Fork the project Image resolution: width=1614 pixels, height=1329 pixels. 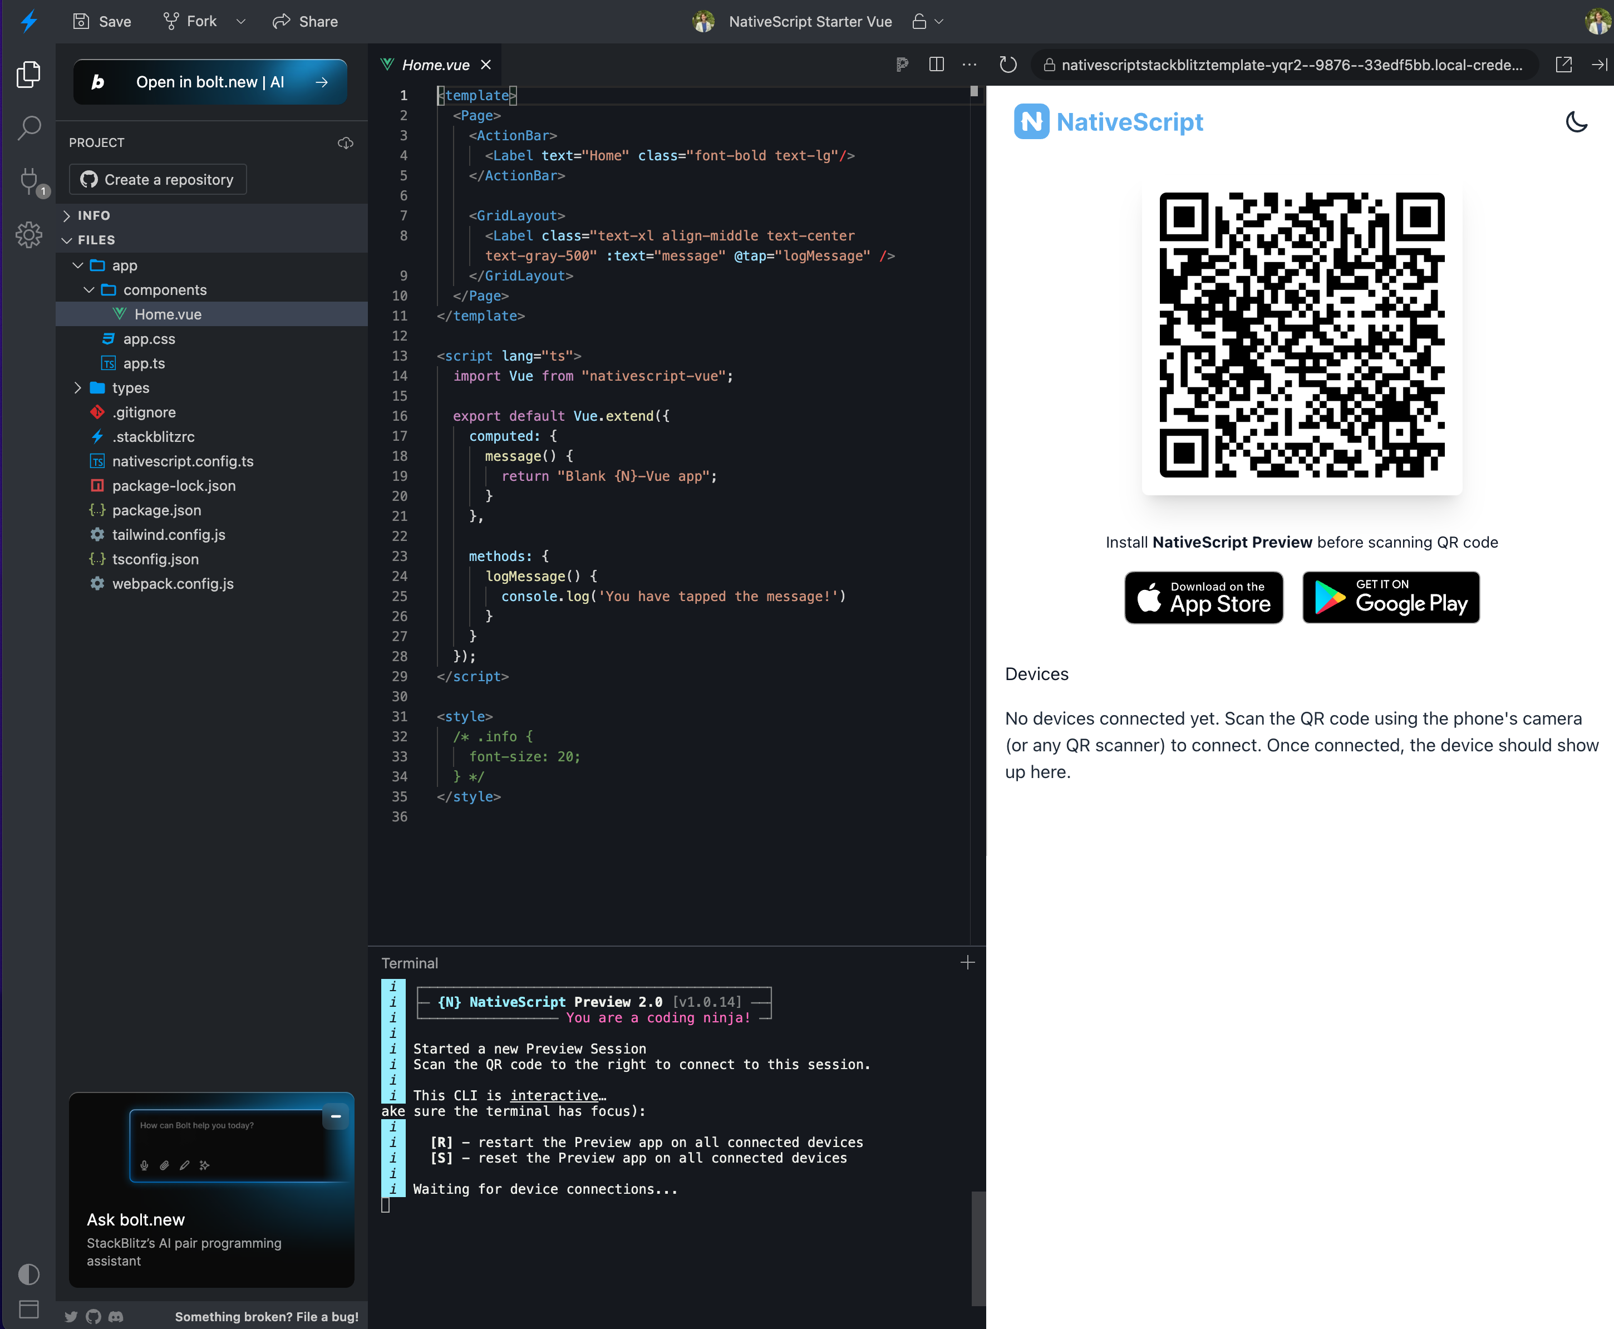[190, 22]
